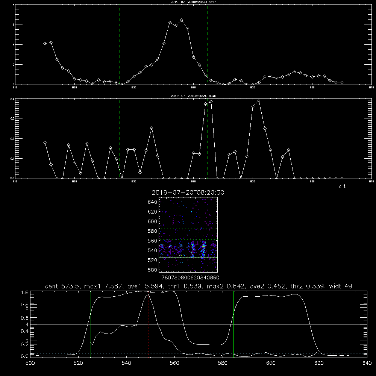This screenshot has width=376, height=376.
Task: Click the highest diamond marker in the dawn plot
Action: [x=182, y=20]
